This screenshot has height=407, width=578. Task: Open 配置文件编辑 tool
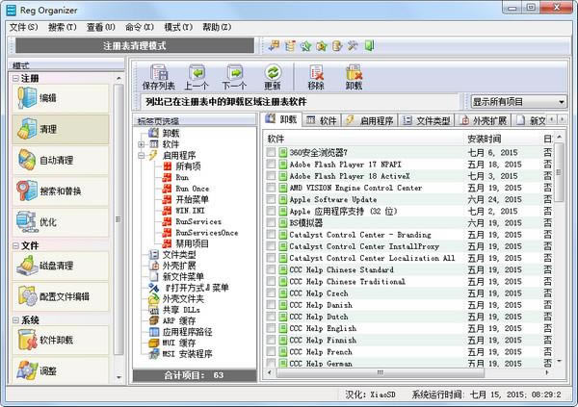click(61, 296)
